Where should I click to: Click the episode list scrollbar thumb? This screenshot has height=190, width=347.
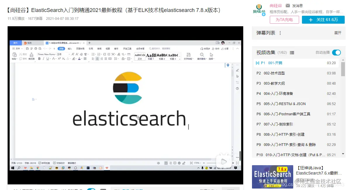click(343, 69)
